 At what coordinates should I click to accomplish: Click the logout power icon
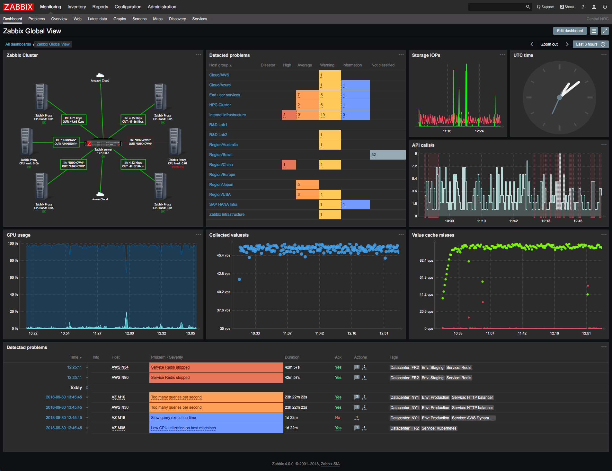[x=605, y=7]
